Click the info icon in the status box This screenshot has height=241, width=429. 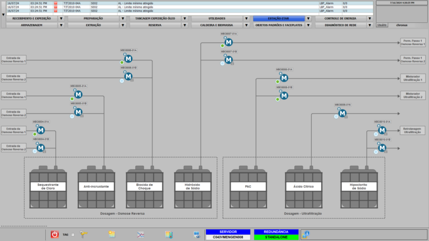pos(306,234)
